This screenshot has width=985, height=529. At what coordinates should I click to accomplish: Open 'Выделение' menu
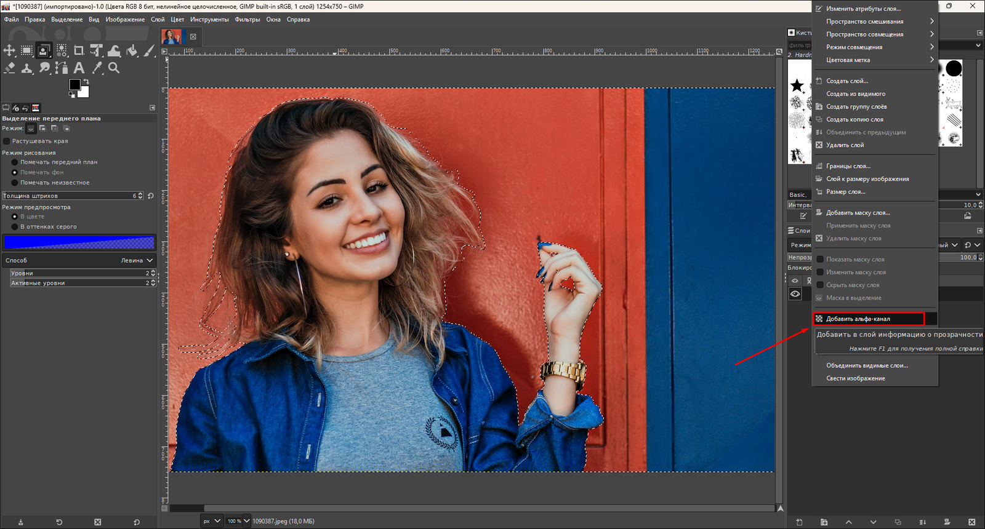66,20
